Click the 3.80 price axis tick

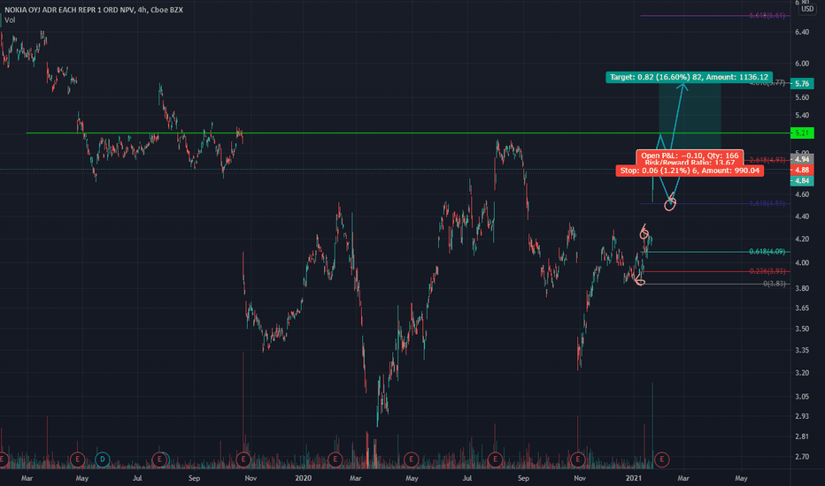(802, 288)
